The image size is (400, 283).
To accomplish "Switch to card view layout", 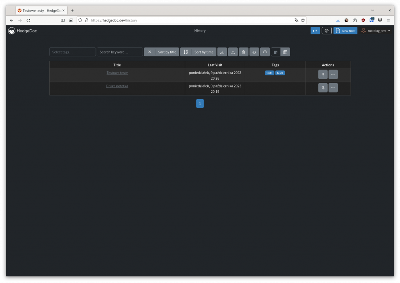I will click(276, 52).
